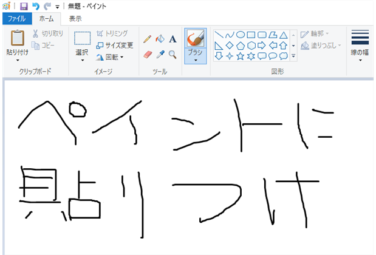This screenshot has width=376, height=255.
Task: Click the 貼り付け clipboard icon
Action: [17, 38]
